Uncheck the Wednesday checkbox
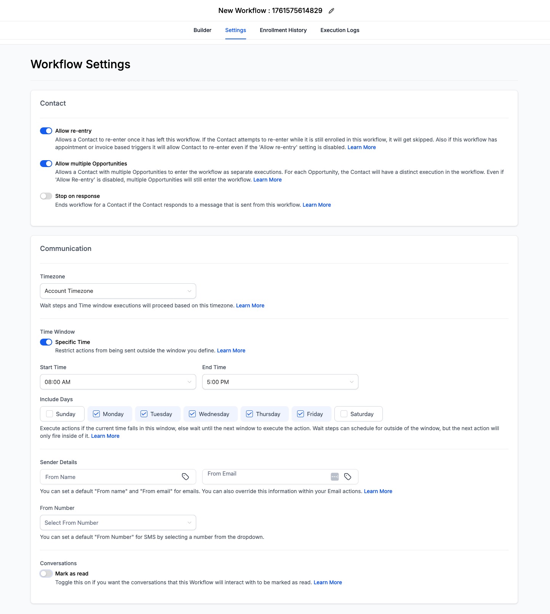The height and width of the screenshot is (614, 550). [x=192, y=414]
